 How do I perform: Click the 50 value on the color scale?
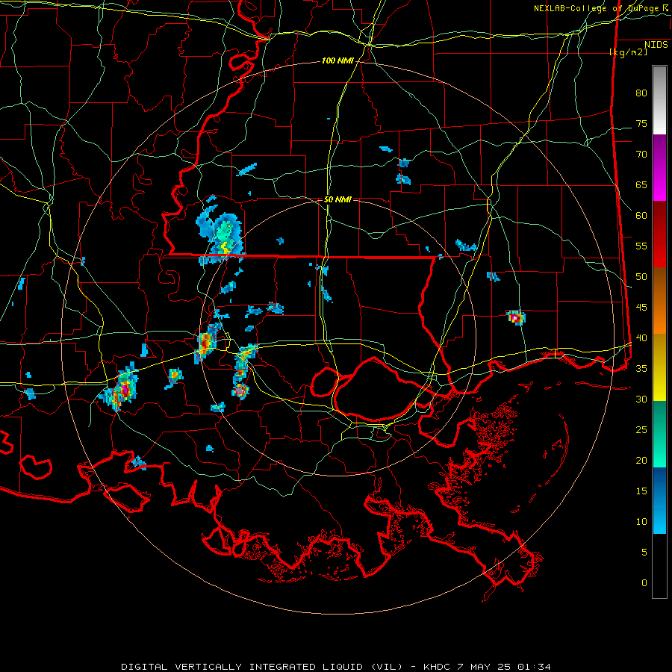point(641,277)
